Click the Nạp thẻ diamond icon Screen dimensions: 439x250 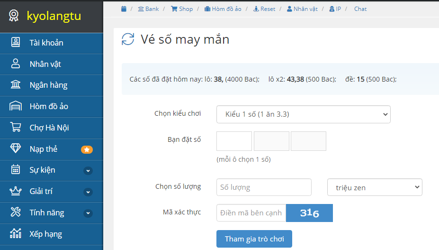pyautogui.click(x=16, y=149)
